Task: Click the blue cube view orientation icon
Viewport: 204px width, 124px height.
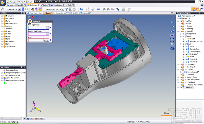Action: (x=172, y=48)
